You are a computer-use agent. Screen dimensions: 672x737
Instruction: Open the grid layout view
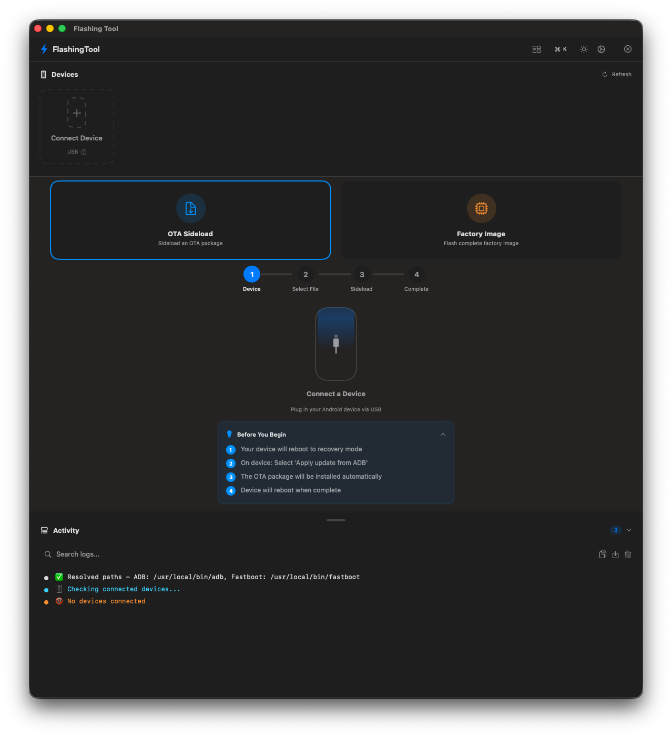536,49
